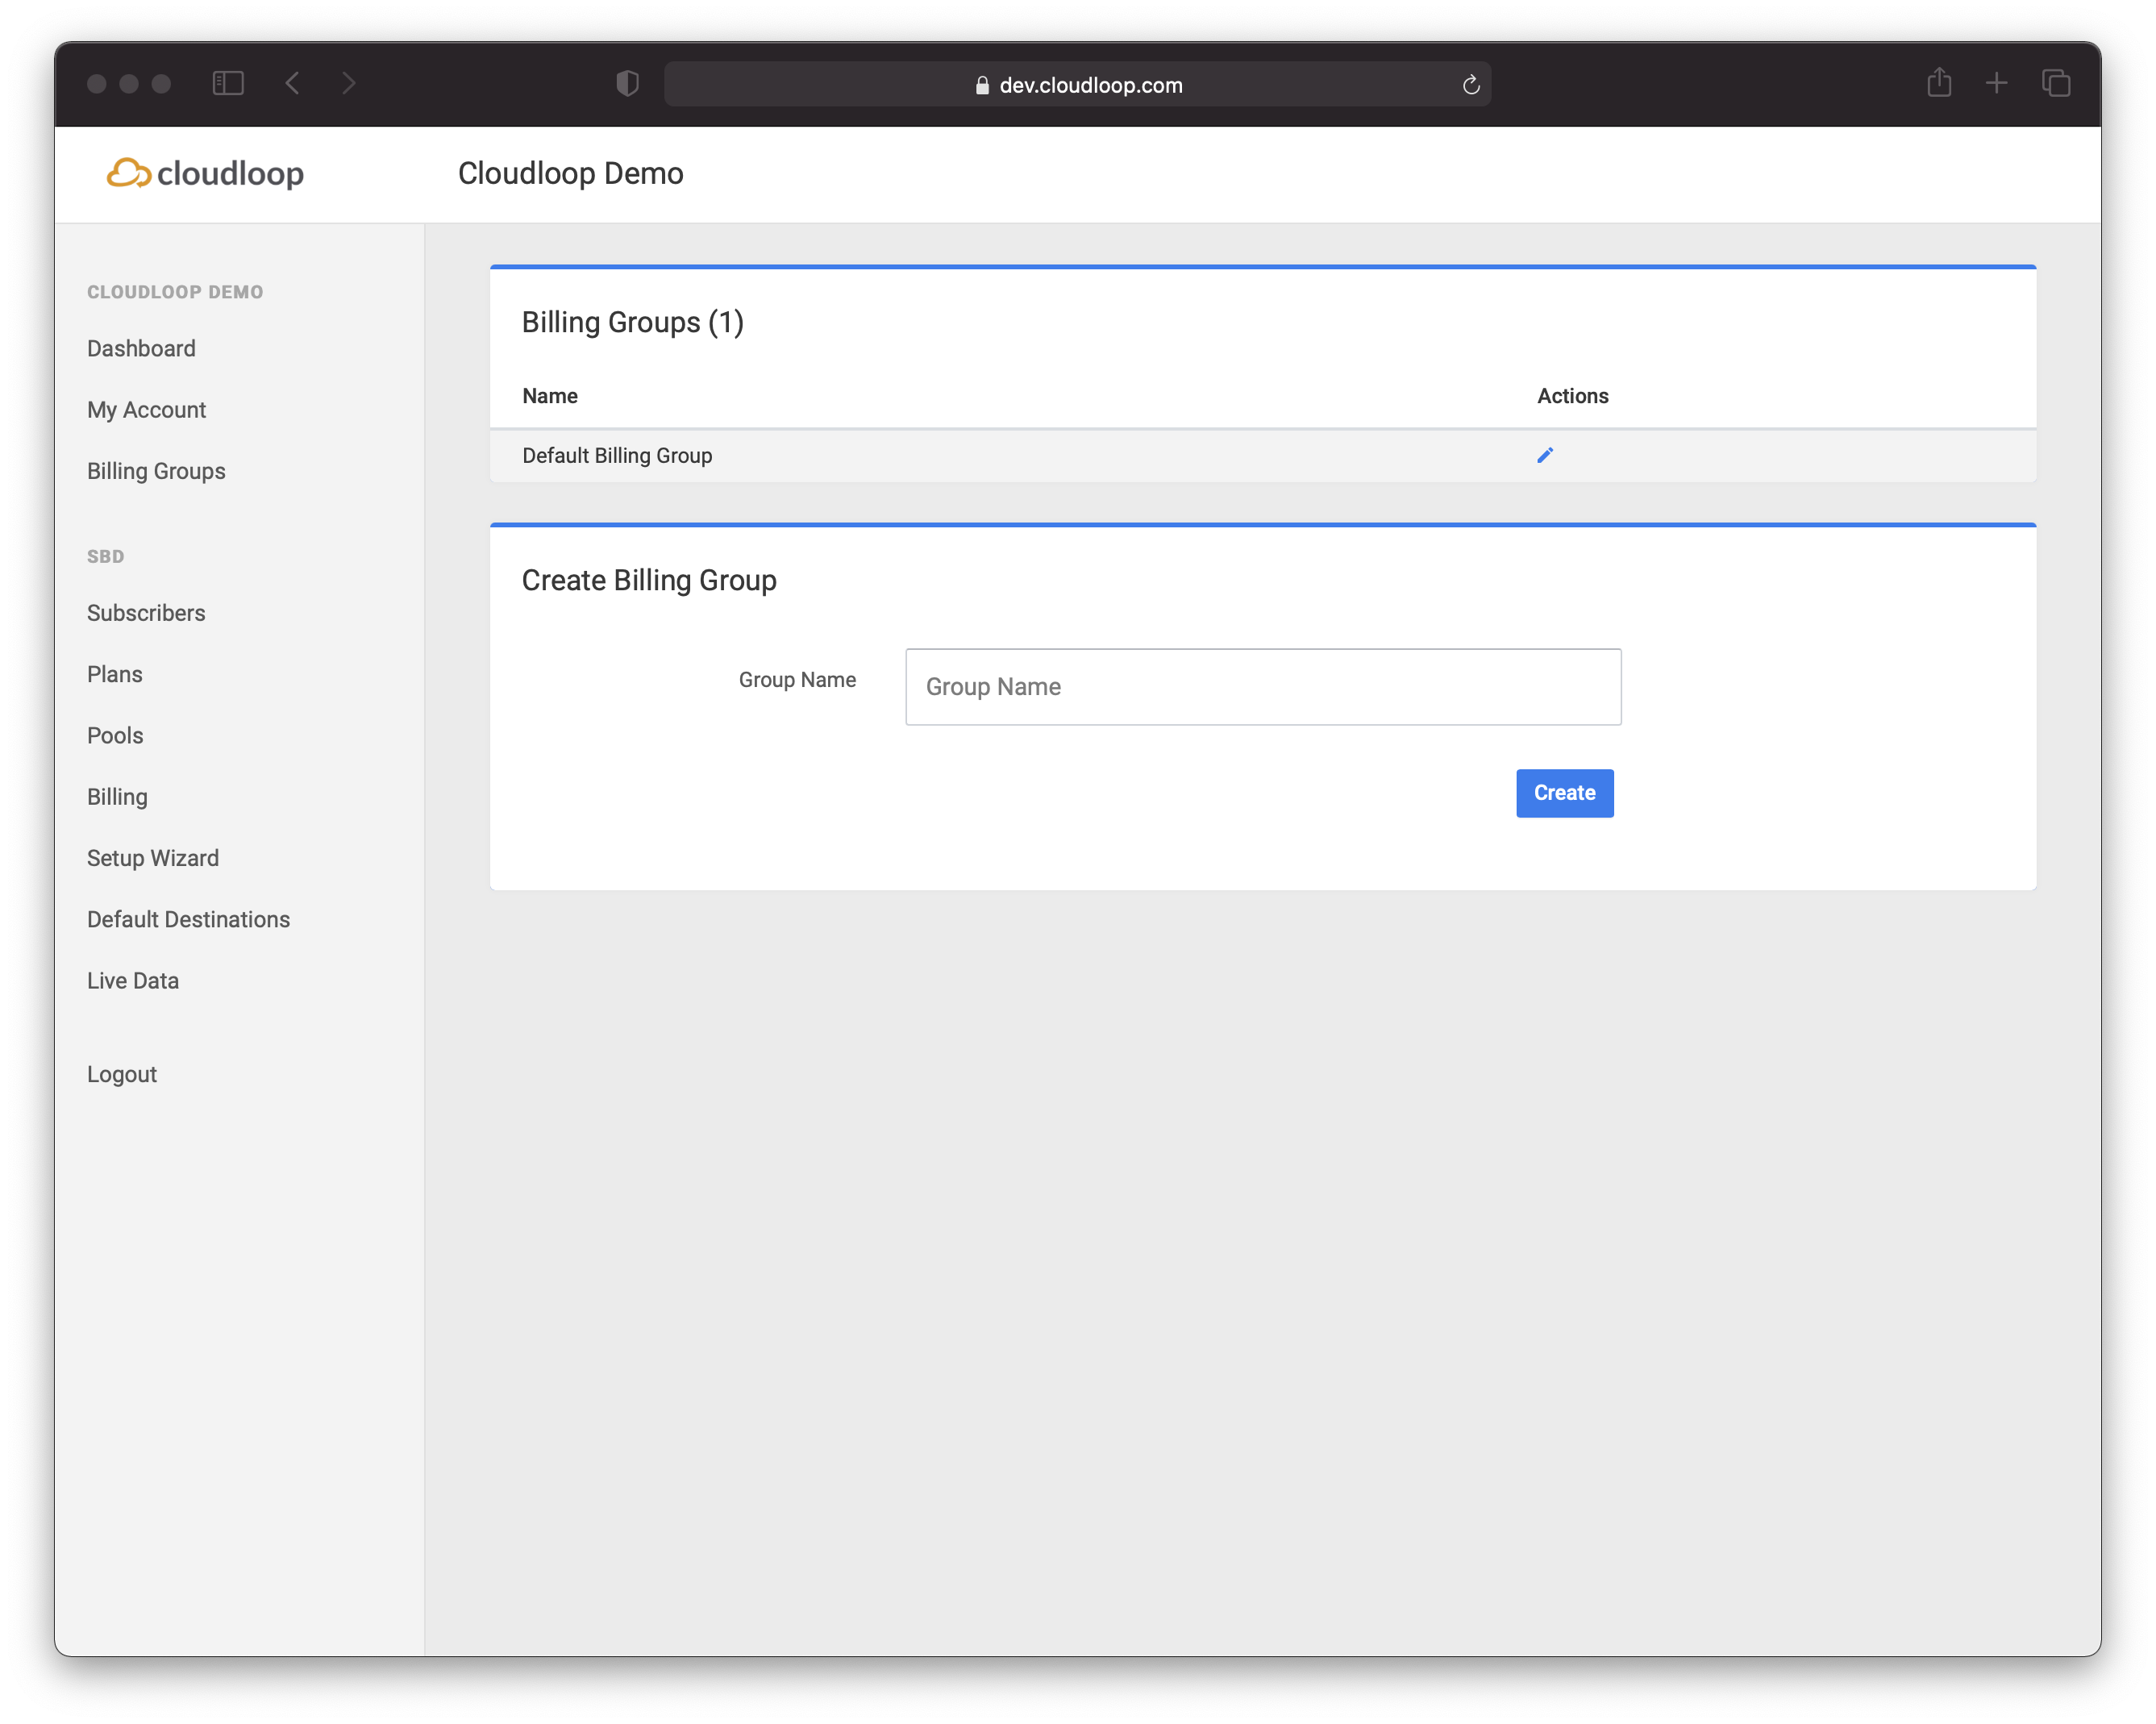Open Dashboard in sidebar
The image size is (2156, 1724).
pyautogui.click(x=141, y=349)
